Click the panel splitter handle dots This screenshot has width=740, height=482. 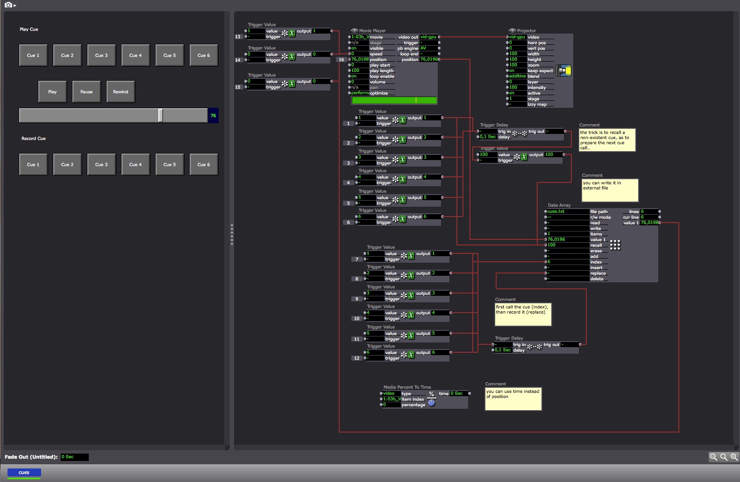[232, 234]
